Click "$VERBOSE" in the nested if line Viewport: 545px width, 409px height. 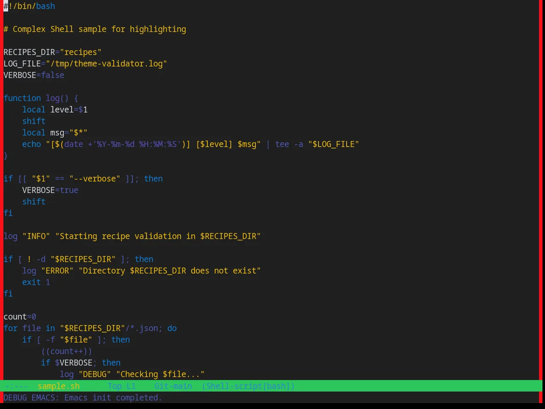[74, 363]
